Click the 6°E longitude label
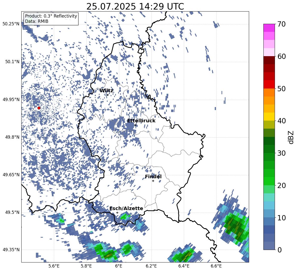The width and height of the screenshot is (297, 271). 119,266
